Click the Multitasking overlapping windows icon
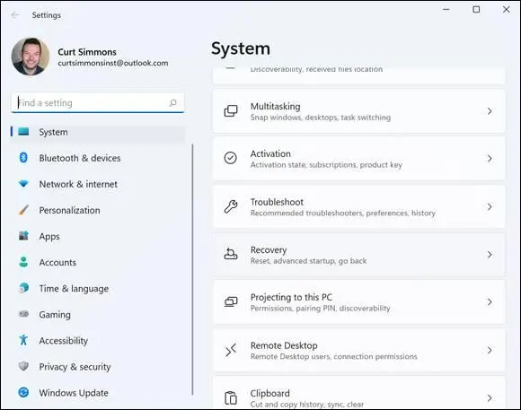521x410 pixels. coord(231,111)
